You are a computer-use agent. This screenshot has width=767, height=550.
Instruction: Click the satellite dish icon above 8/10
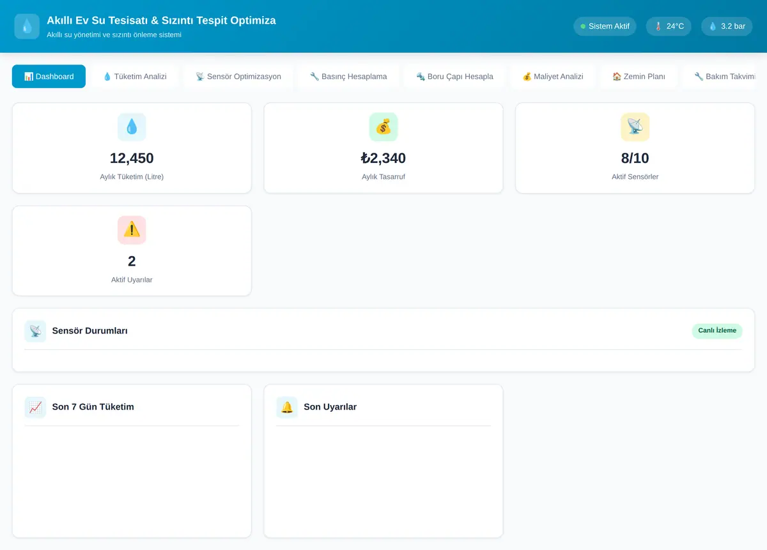pyautogui.click(x=635, y=127)
